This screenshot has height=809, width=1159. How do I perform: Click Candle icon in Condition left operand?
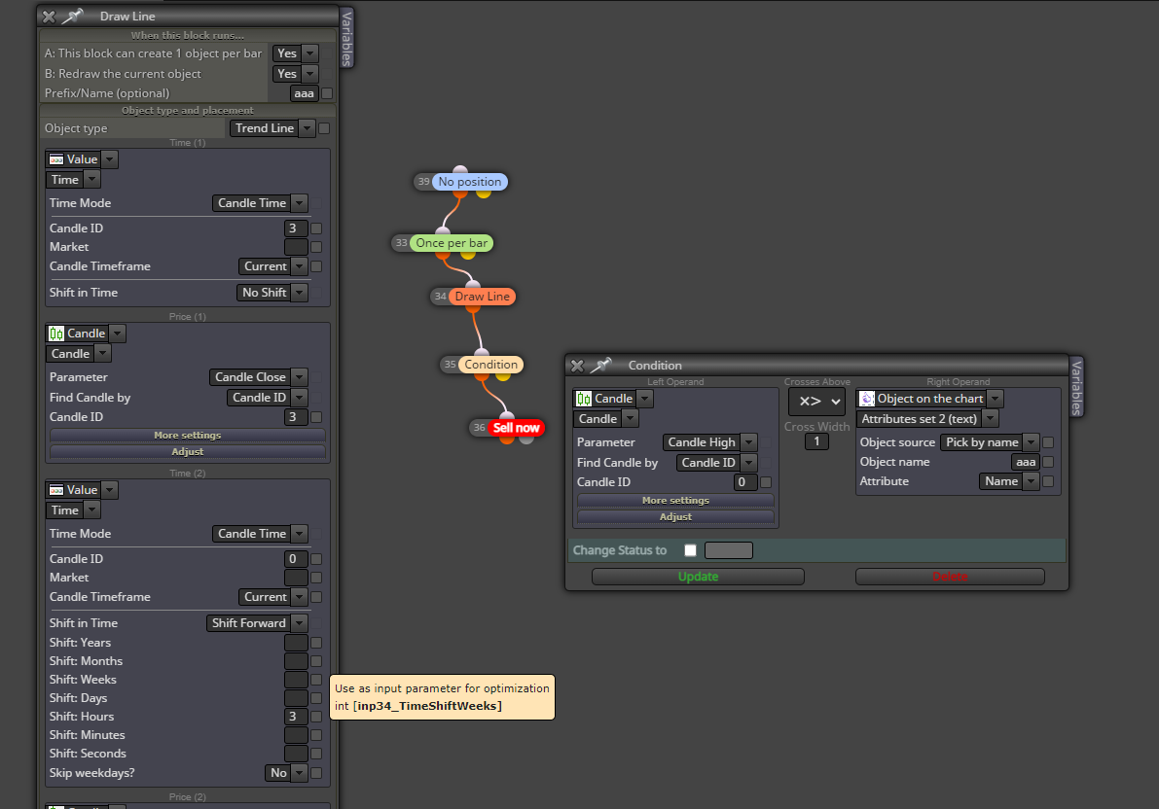point(584,399)
